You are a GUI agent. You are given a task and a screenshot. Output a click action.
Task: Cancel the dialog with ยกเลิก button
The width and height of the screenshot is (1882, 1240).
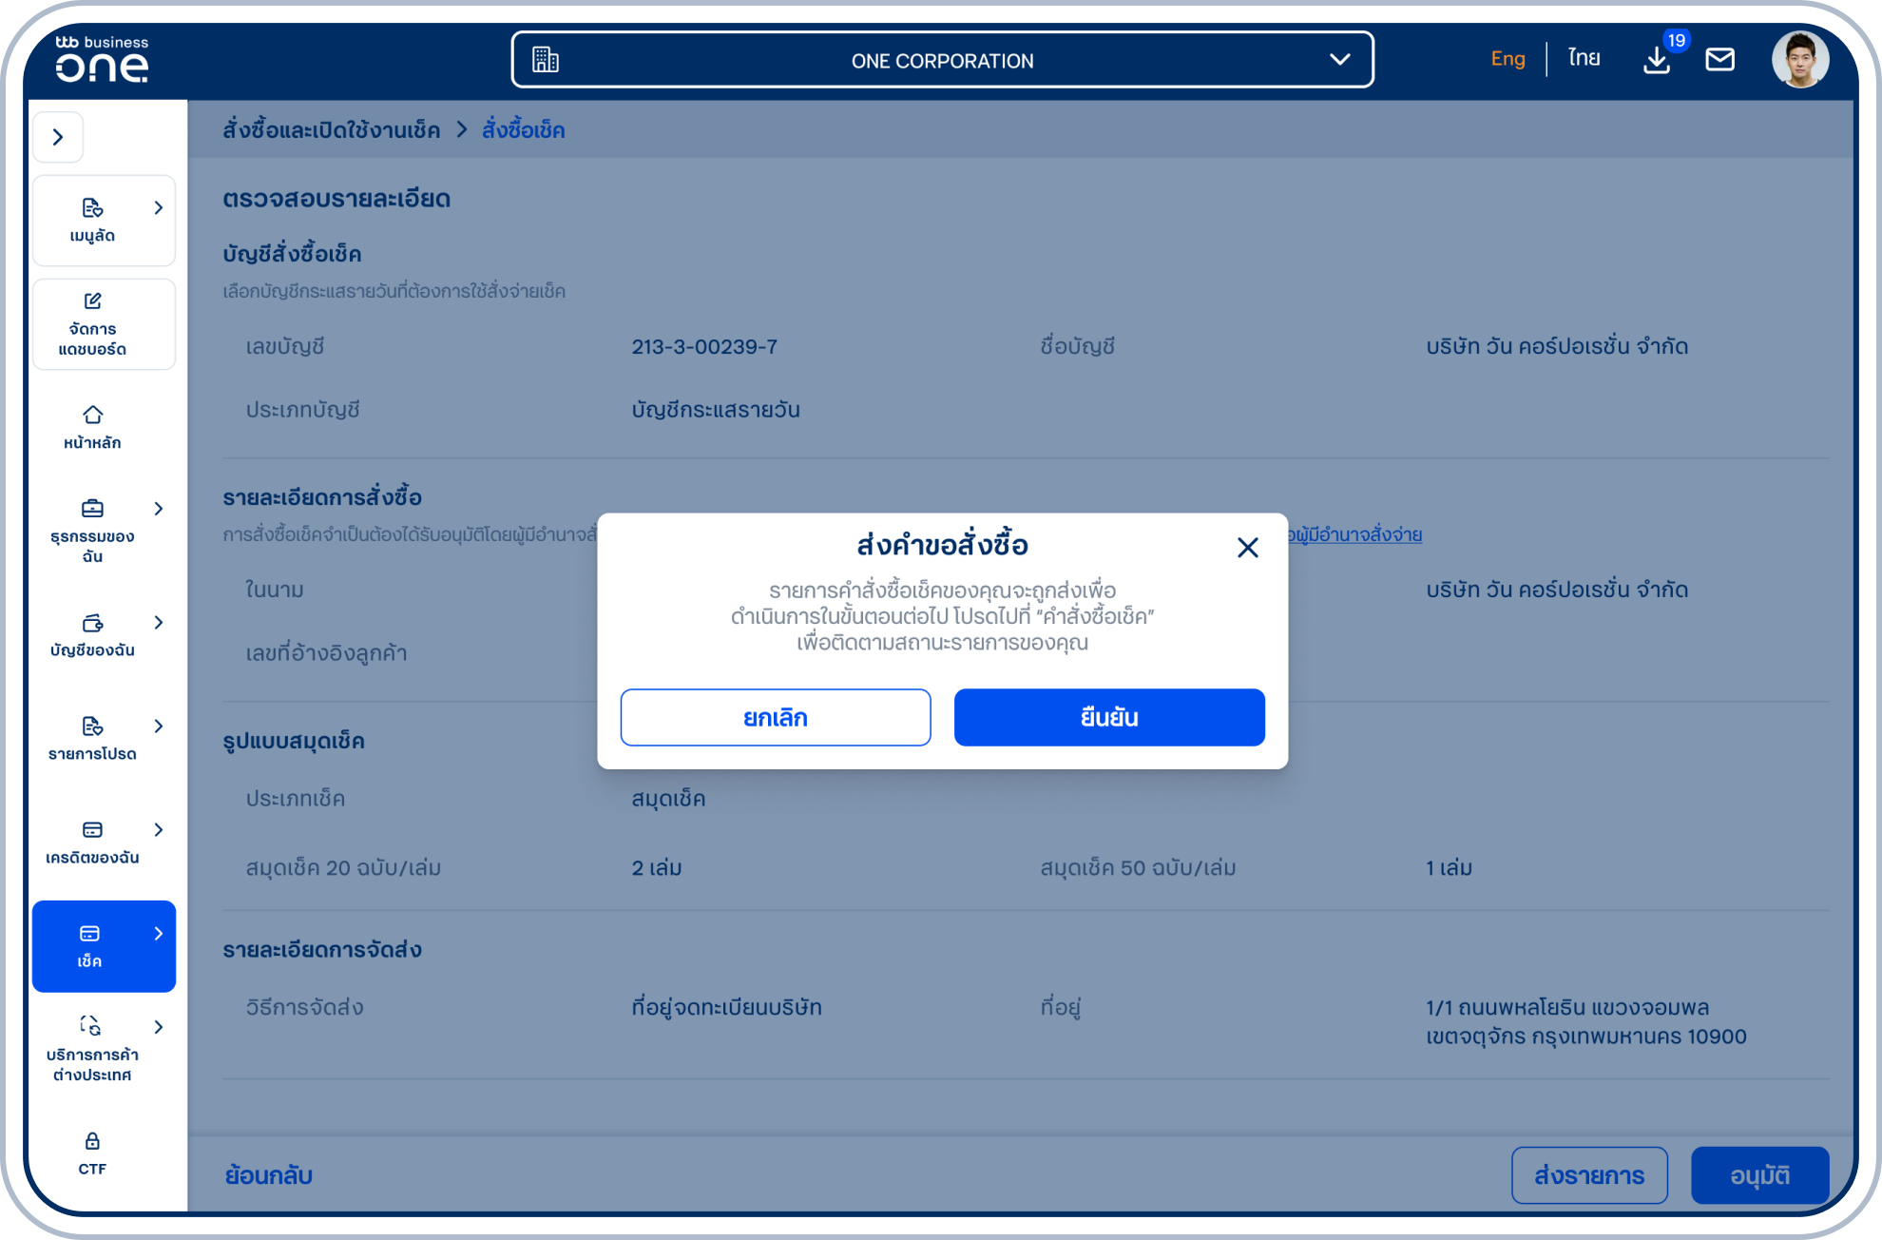776,718
